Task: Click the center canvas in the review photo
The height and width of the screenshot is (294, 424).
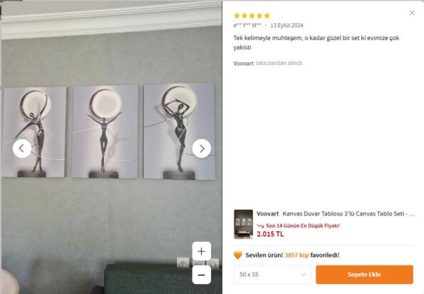Action: click(x=105, y=131)
